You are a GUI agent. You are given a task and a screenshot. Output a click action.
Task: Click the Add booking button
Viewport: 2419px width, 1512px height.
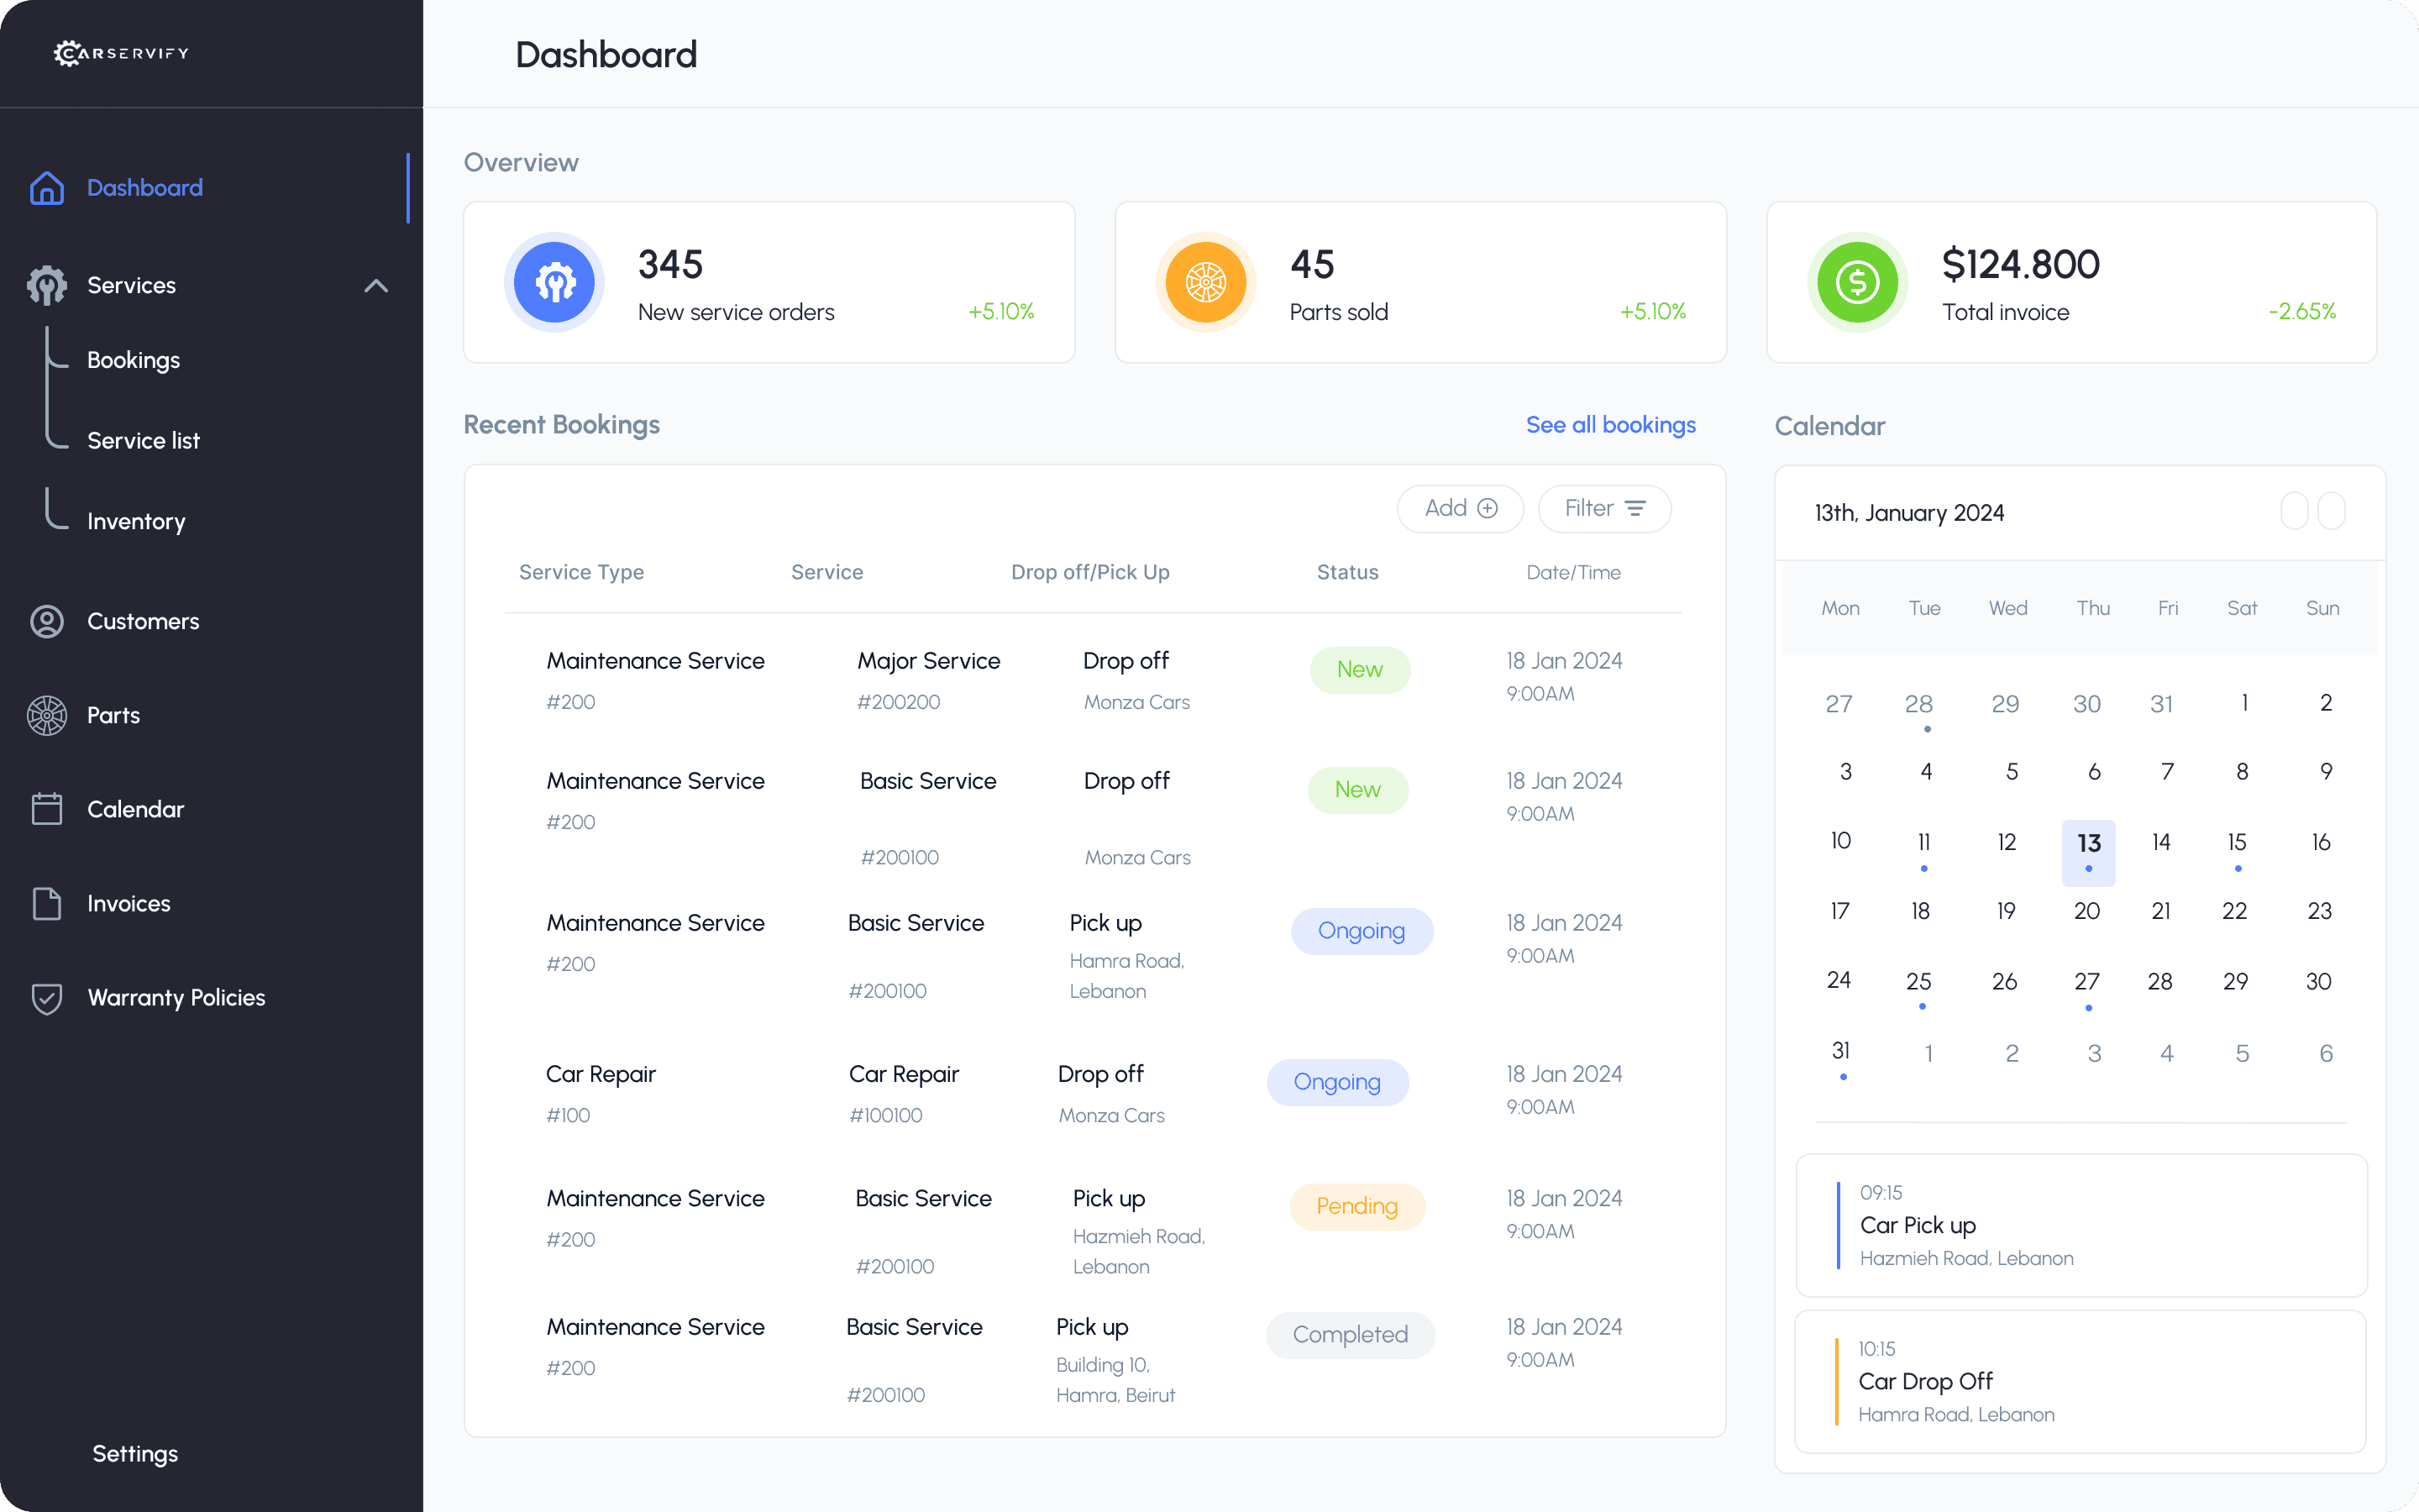pyautogui.click(x=1460, y=509)
